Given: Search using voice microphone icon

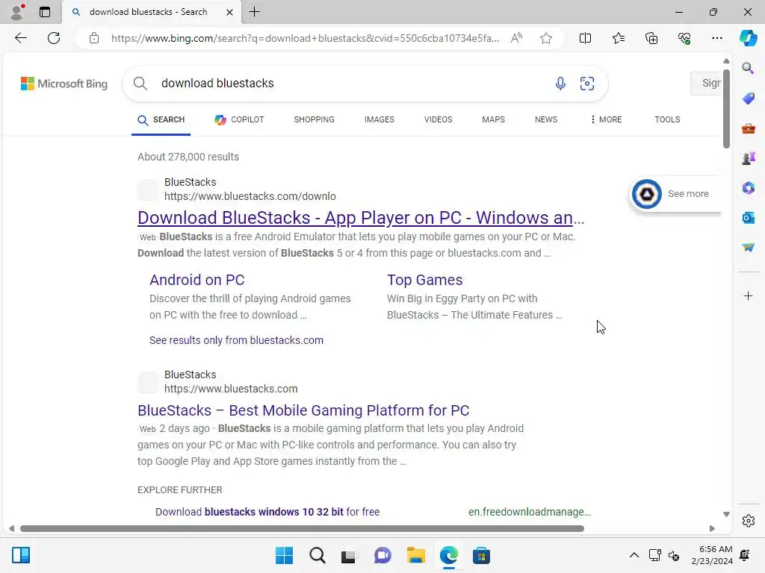Looking at the screenshot, I should click(560, 84).
